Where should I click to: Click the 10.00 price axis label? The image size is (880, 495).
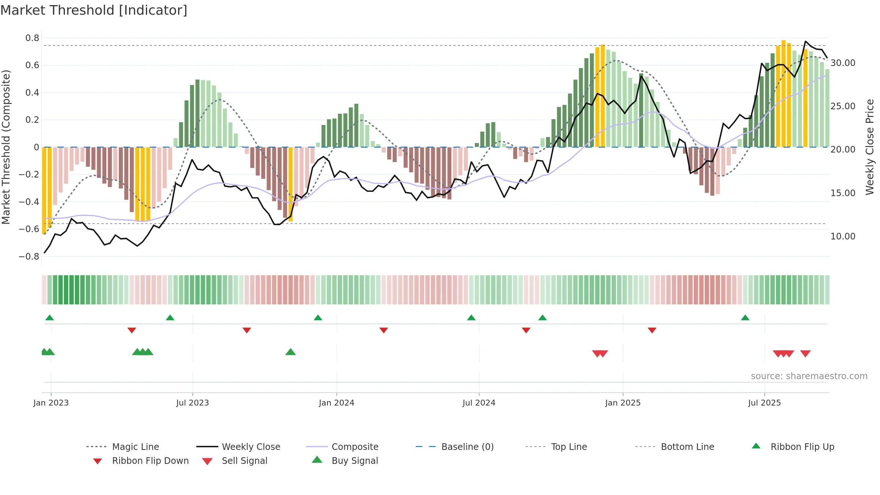[x=843, y=236]
